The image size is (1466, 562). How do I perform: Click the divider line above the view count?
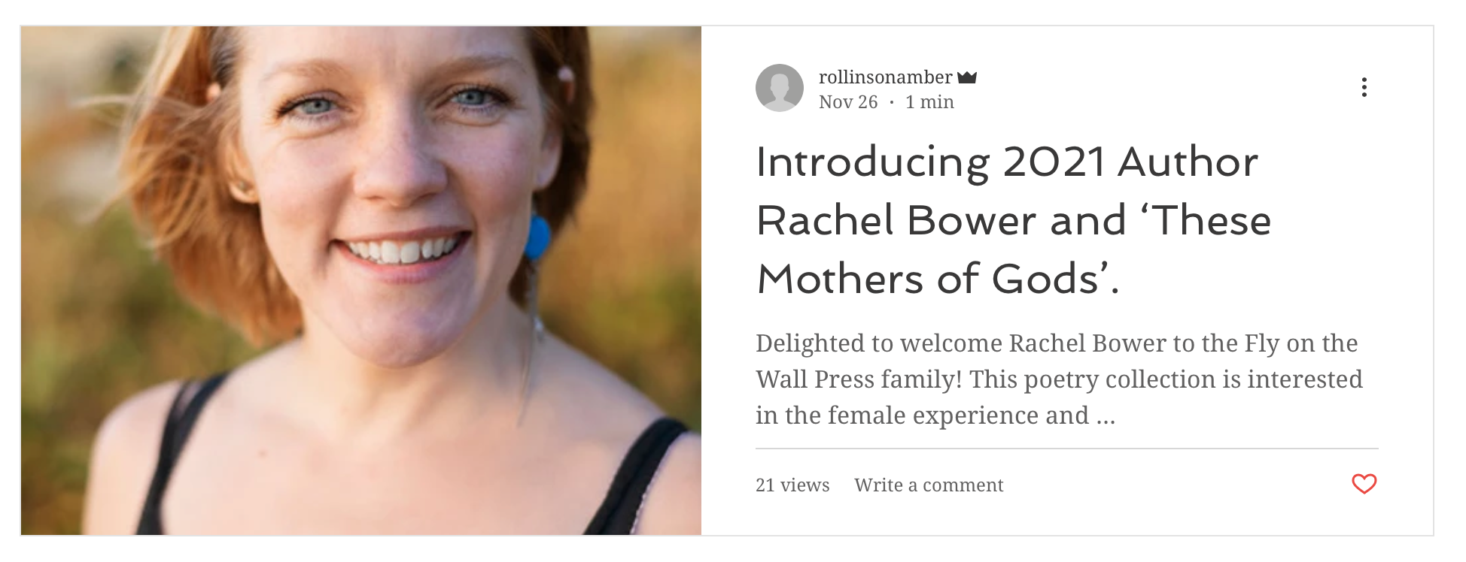coord(1066,449)
